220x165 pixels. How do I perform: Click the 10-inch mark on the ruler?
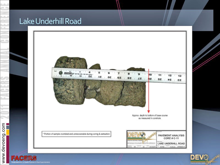(x=150, y=75)
